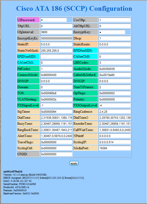Focus the StaticNetMask field
The width and height of the screenshot is (147, 204).
(x=56, y=51)
